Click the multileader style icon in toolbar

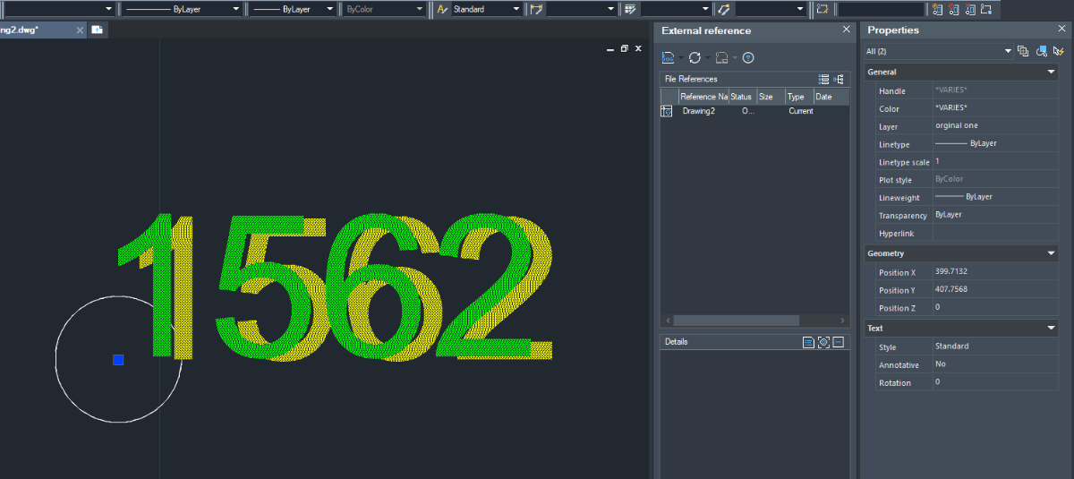coord(724,9)
